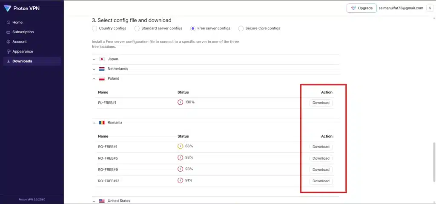Select Country configs radio button
Viewport: 436px width, 204px height.
point(95,29)
